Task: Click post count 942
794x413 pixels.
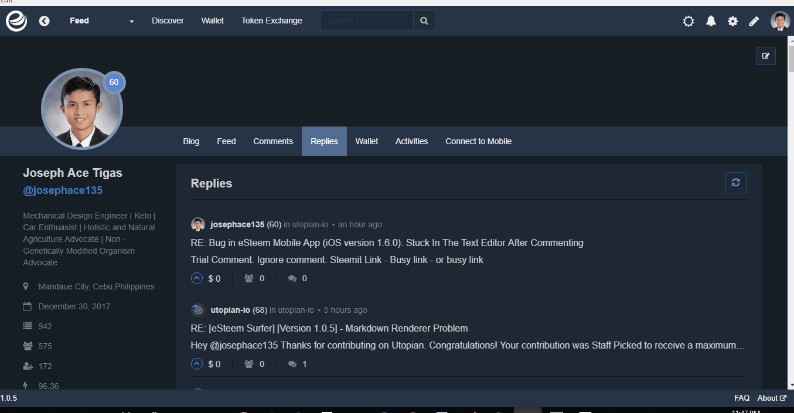Action: 45,326
